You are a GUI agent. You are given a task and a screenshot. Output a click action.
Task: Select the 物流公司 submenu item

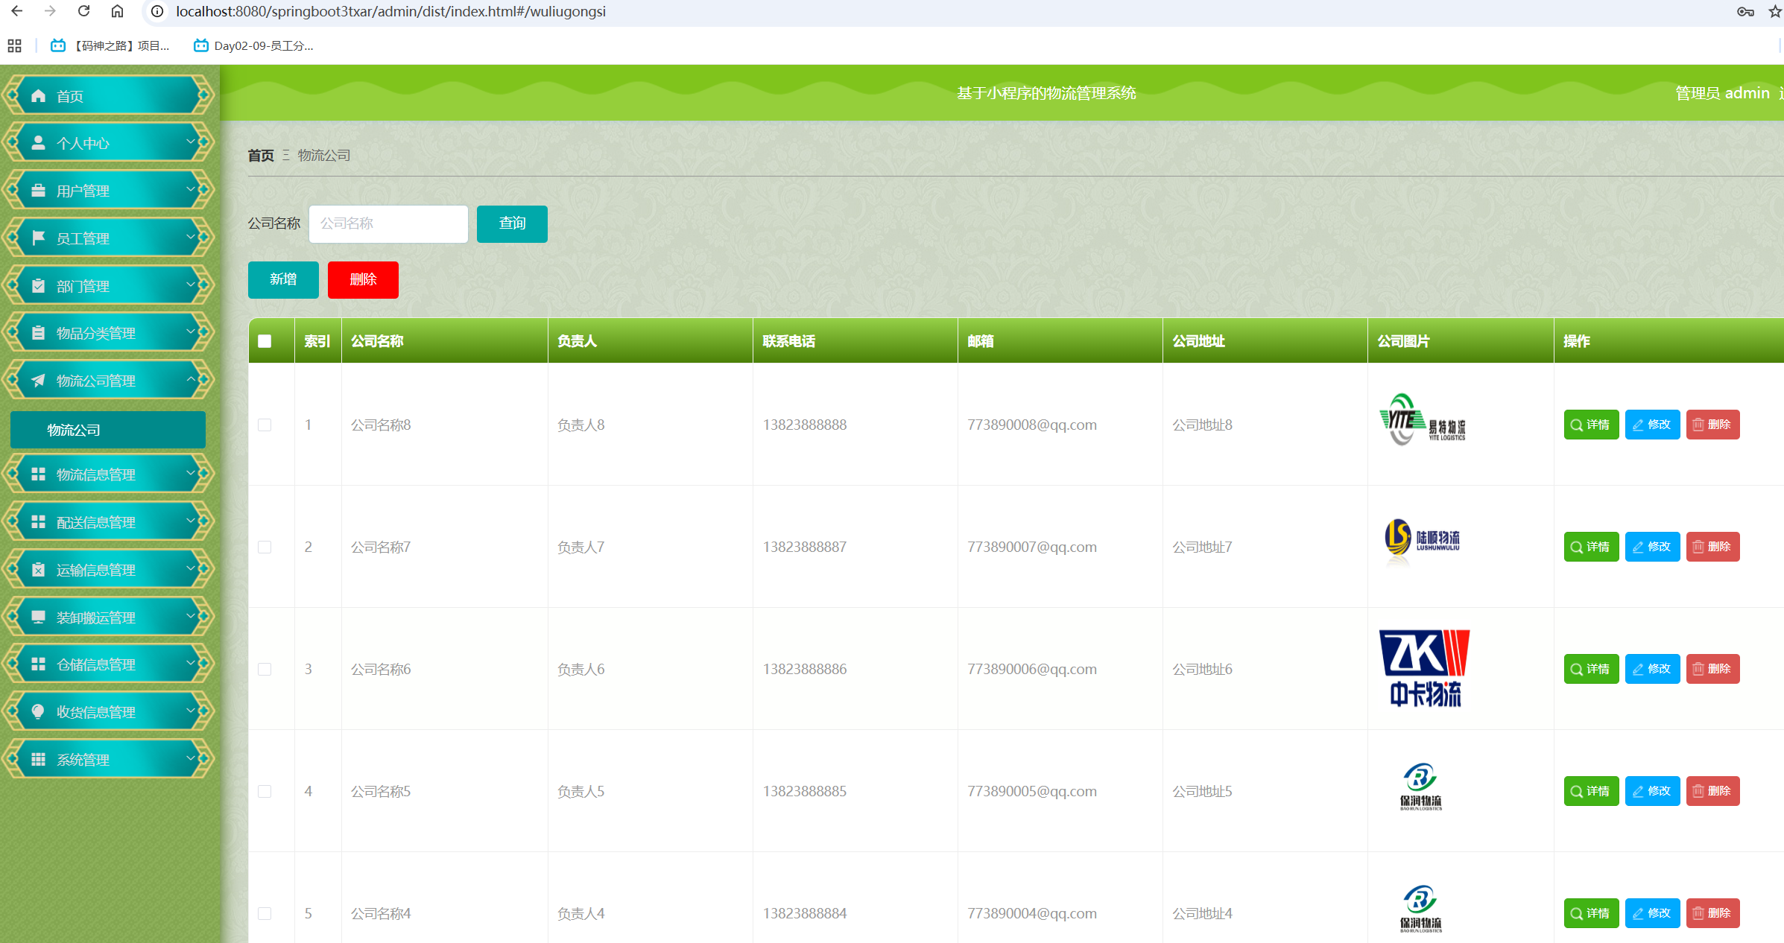click(x=108, y=430)
